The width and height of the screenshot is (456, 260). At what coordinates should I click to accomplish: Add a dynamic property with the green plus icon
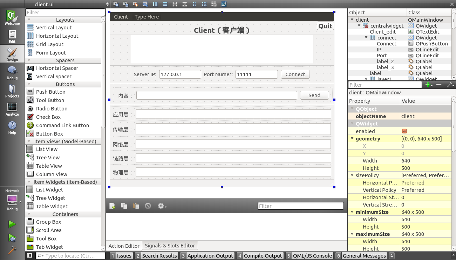428,85
